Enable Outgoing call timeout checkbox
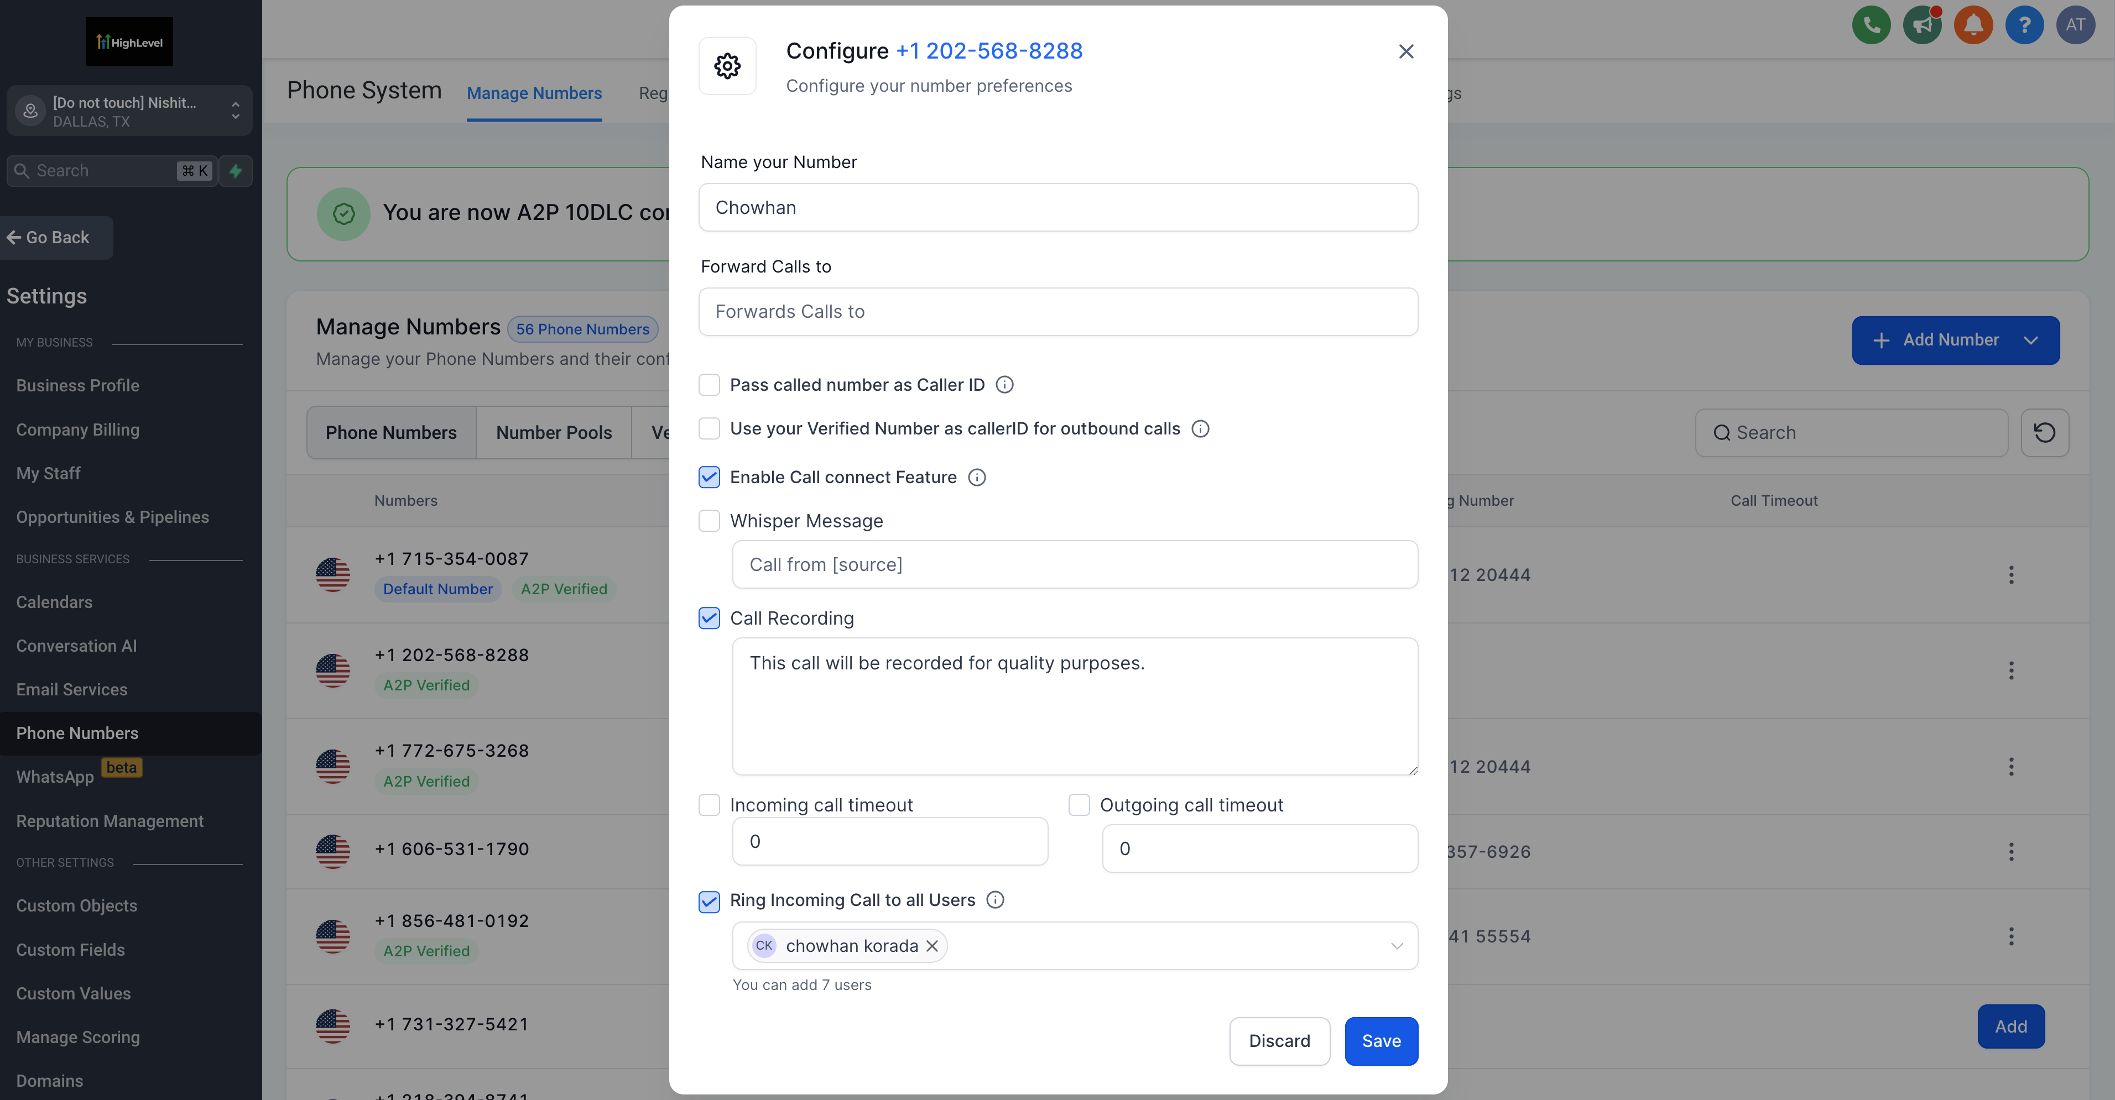This screenshot has height=1100, width=2115. [x=1079, y=805]
